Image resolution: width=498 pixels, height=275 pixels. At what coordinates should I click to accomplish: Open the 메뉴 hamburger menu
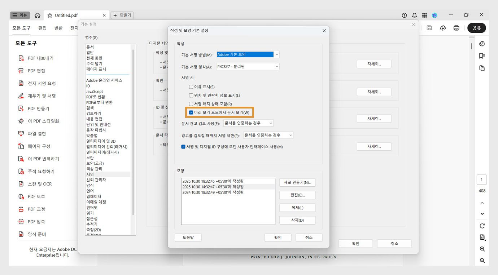pos(20,15)
